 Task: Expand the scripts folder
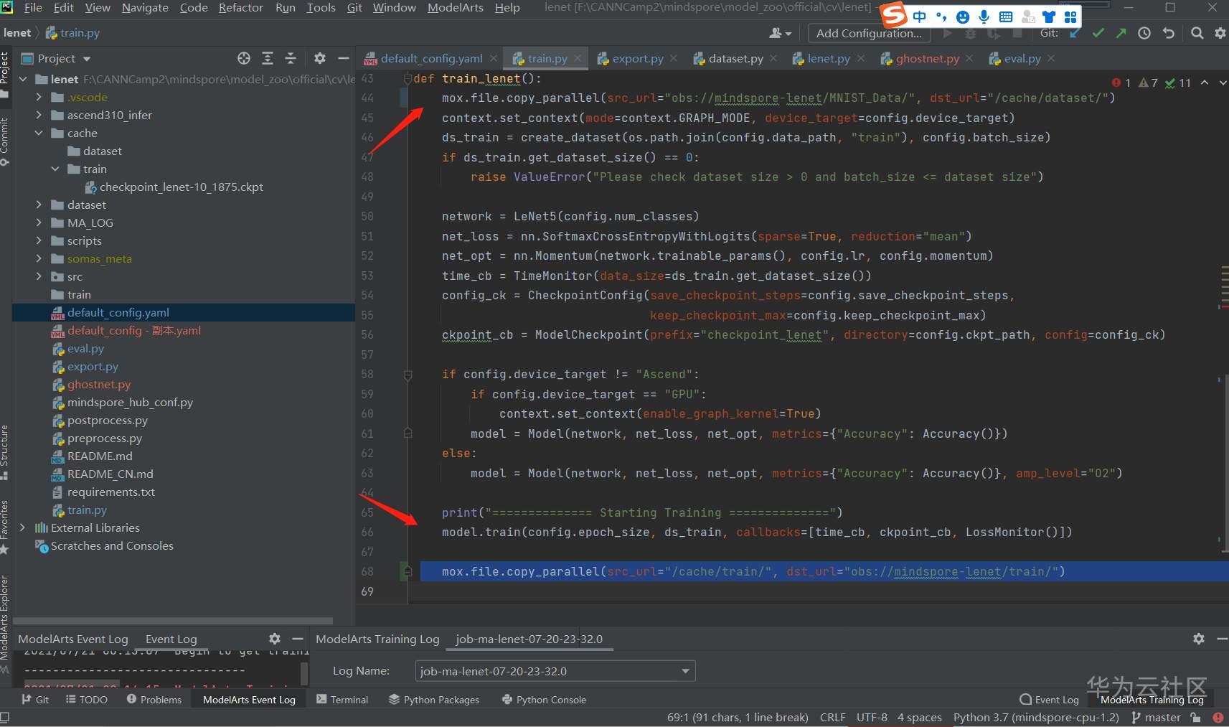(39, 240)
